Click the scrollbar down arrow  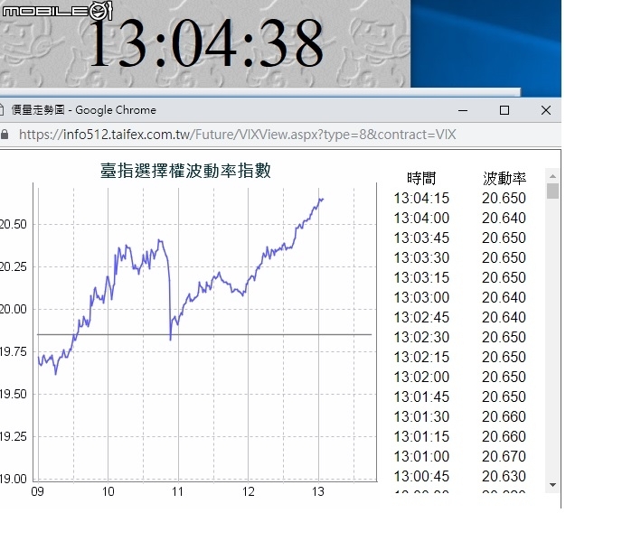pyautogui.click(x=552, y=485)
